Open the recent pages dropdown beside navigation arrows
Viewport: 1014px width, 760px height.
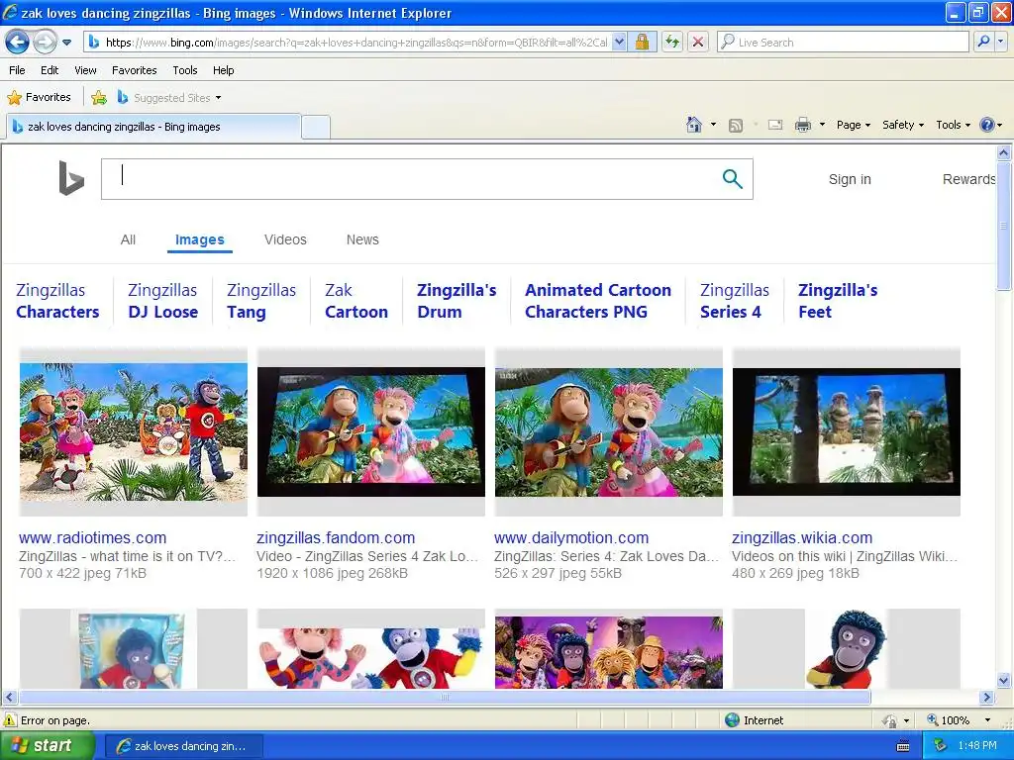(66, 43)
